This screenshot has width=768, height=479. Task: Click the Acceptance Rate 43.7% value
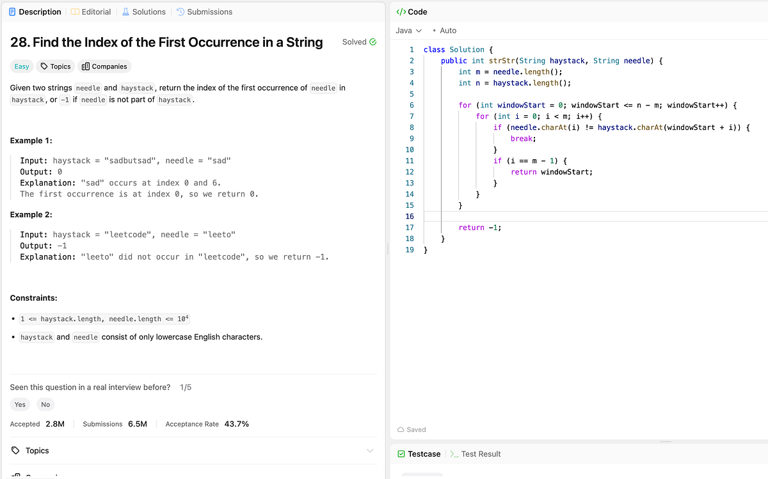point(236,423)
